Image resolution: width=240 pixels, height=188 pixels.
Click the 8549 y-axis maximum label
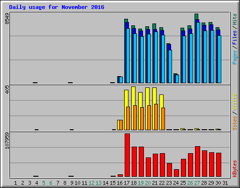(x=7, y=19)
